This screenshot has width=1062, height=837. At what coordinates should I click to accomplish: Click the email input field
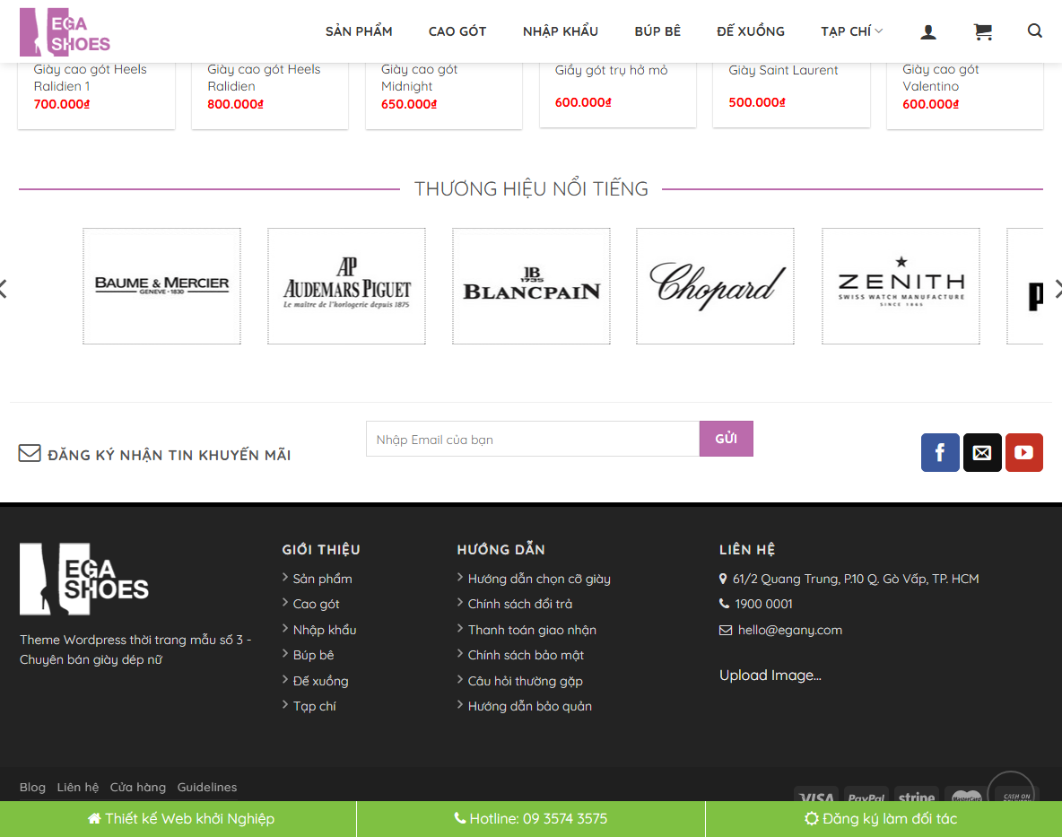[x=531, y=439]
